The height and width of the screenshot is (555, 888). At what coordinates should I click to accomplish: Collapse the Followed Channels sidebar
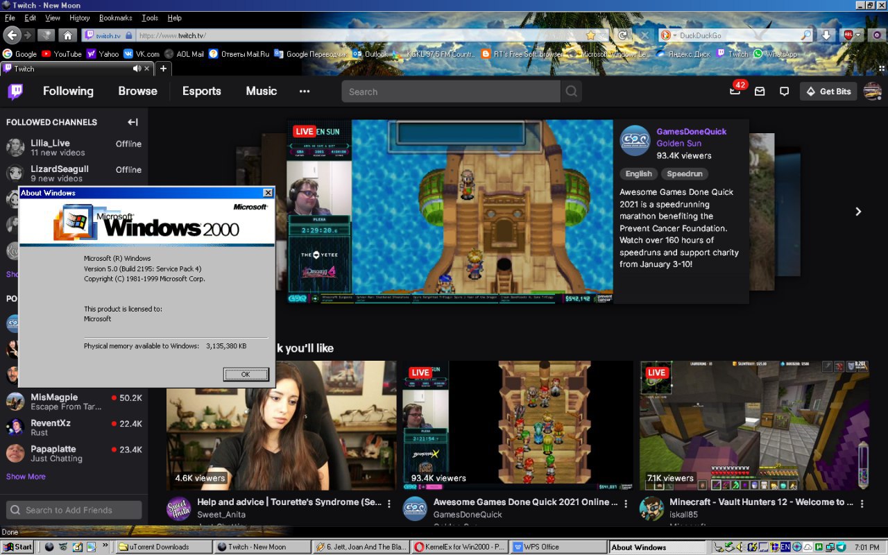pos(133,122)
